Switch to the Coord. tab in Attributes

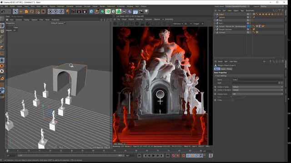tap(223, 69)
